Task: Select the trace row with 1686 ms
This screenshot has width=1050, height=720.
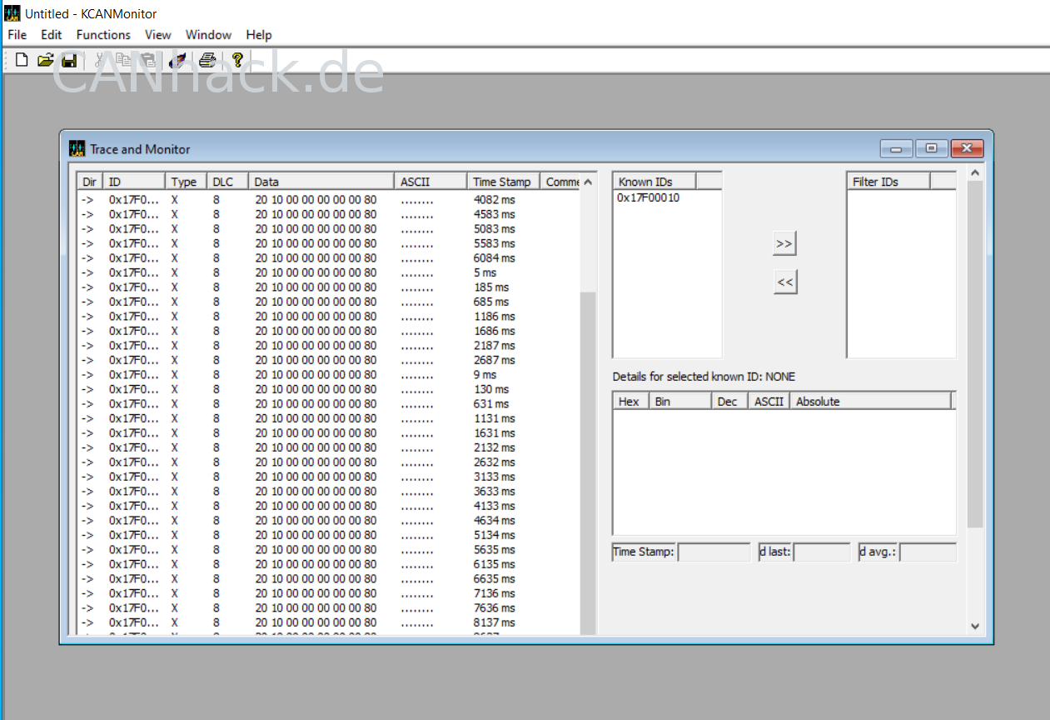Action: pyautogui.click(x=328, y=331)
